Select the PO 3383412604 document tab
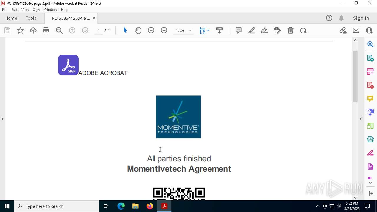This screenshot has width=377, height=212. click(x=71, y=18)
